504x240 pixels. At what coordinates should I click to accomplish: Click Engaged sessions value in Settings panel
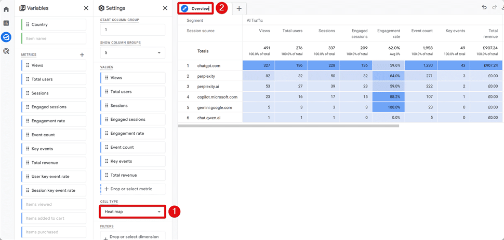click(x=132, y=119)
